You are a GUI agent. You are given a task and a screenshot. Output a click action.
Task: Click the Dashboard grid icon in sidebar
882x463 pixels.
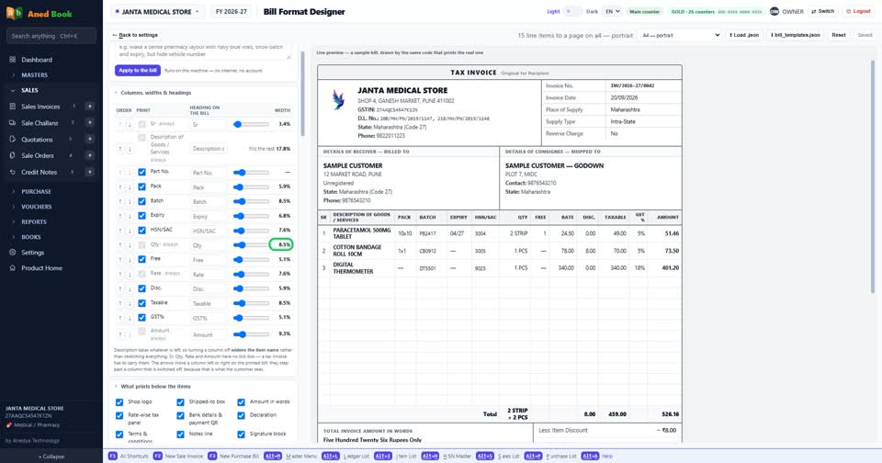(x=12, y=59)
